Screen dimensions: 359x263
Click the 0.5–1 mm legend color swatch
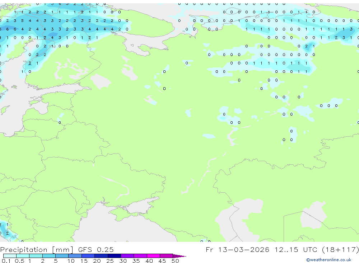23,256
